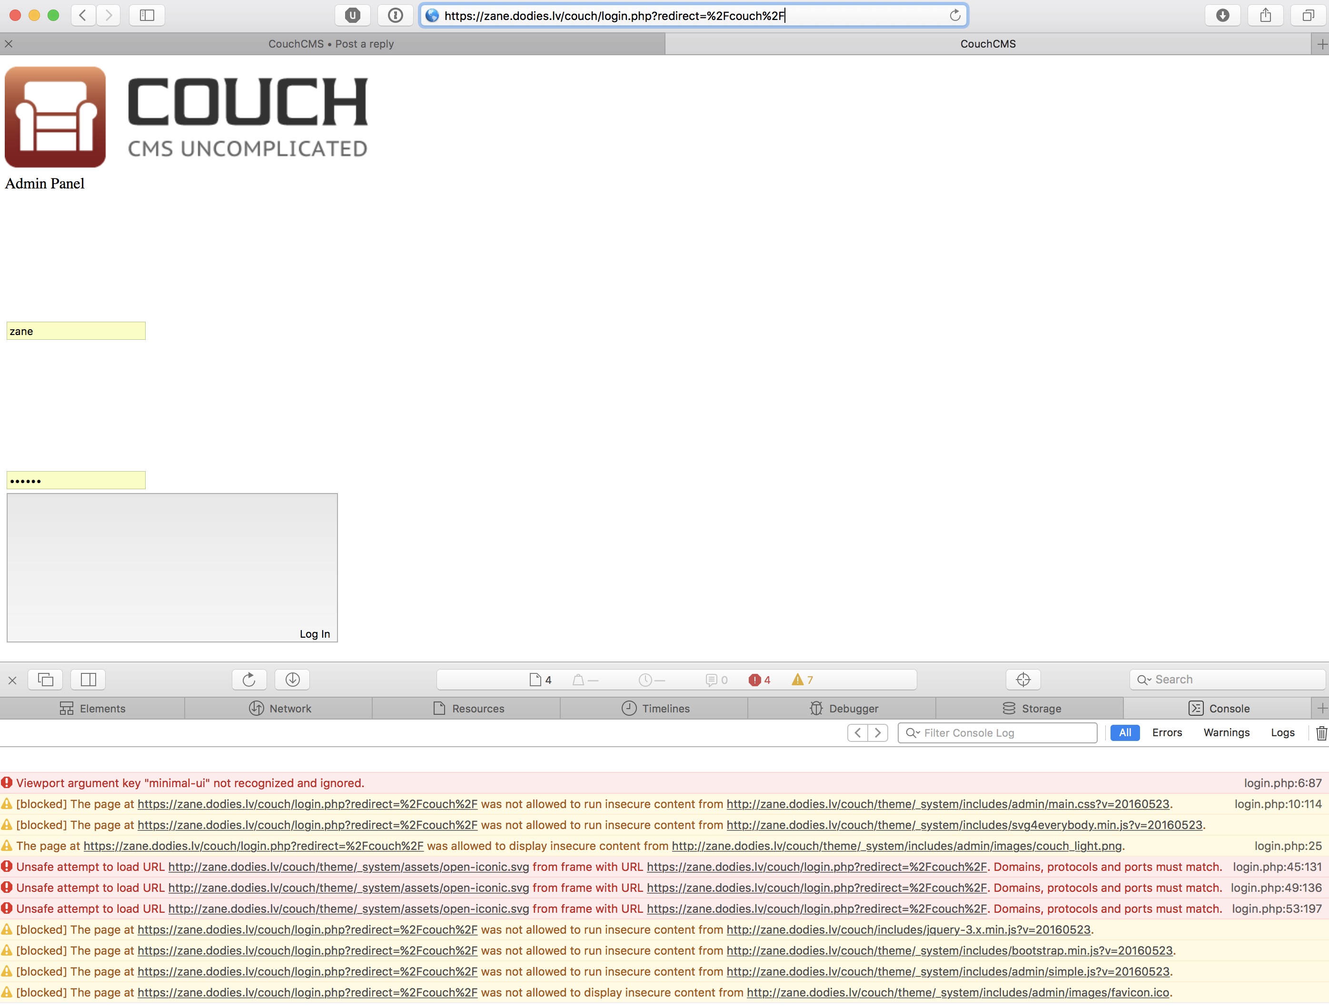Click the Log In button
Screen dimensions: 1329x1007
click(172, 568)
